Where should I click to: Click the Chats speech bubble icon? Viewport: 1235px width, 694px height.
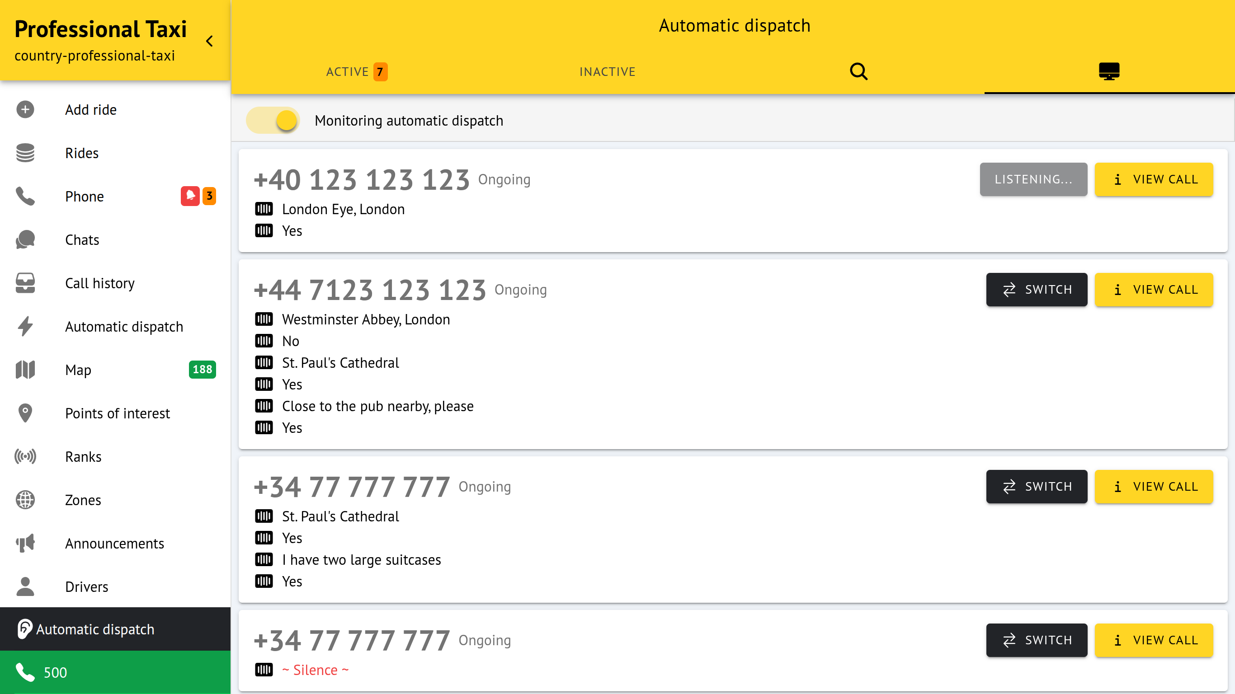25,239
